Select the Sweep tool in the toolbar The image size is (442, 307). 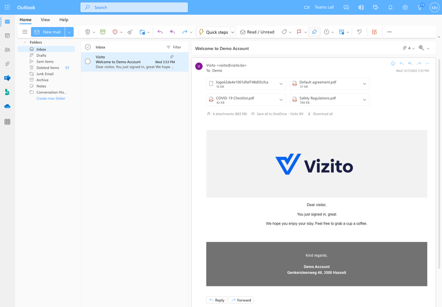129,31
